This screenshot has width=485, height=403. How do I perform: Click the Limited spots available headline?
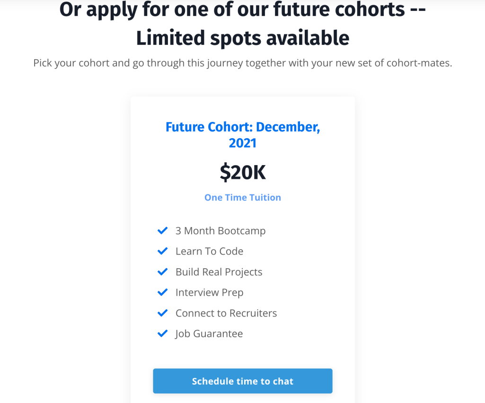coord(242,38)
